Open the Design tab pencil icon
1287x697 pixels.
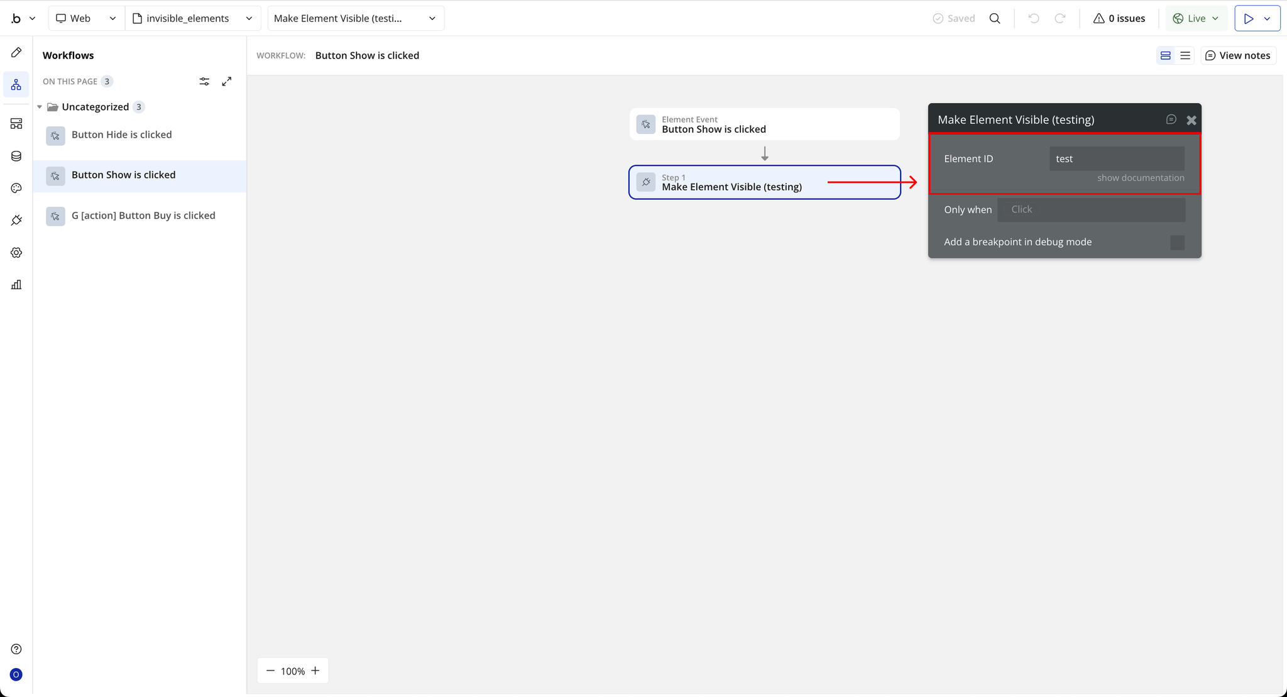[16, 53]
